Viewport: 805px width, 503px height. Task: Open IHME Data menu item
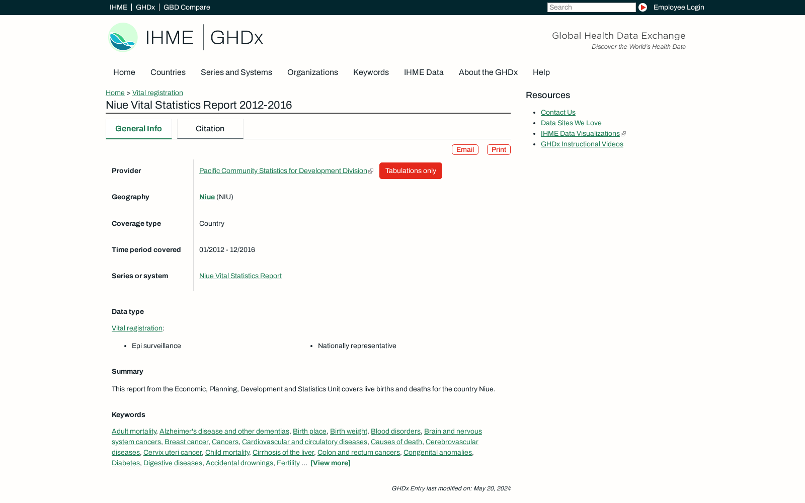(x=424, y=72)
